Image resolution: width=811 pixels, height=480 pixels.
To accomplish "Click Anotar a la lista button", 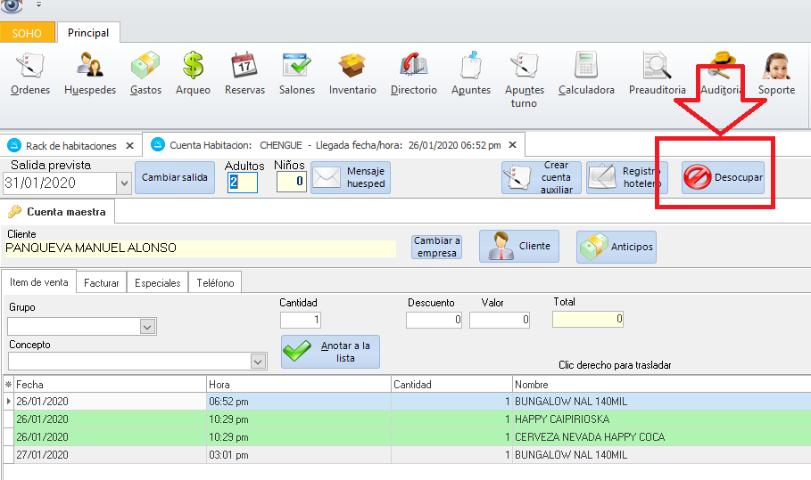I will (330, 352).
